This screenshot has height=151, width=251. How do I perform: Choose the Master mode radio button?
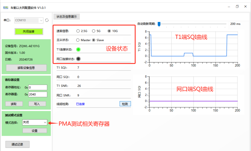point(78,40)
